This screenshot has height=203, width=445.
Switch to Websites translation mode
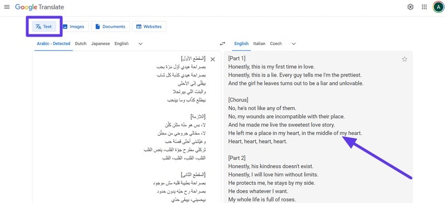(149, 27)
